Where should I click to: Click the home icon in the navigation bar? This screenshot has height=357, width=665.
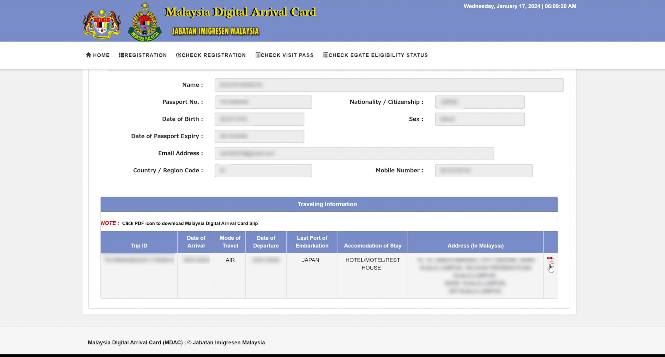[x=88, y=55]
